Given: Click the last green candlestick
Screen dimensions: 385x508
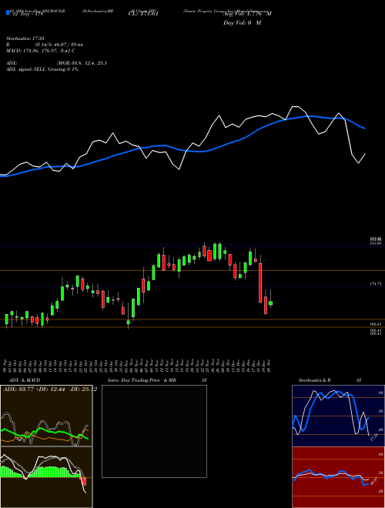Looking at the screenshot, I should click(270, 303).
